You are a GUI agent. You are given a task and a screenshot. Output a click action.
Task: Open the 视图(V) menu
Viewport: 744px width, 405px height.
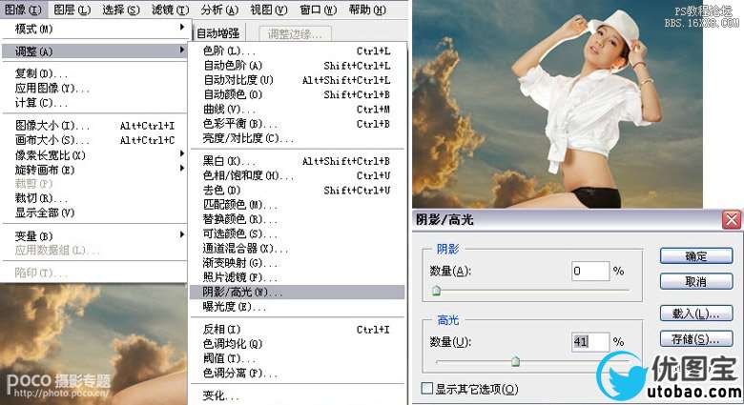tap(269, 10)
